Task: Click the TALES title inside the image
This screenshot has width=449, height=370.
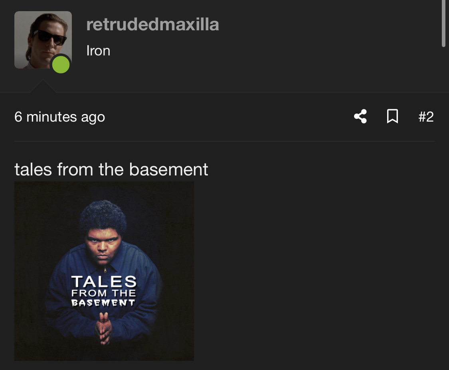Action: [x=104, y=281]
